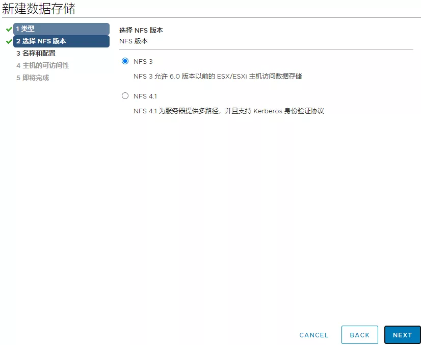Select the NFS 4.1 radio button
The height and width of the screenshot is (345, 421).
coord(125,96)
